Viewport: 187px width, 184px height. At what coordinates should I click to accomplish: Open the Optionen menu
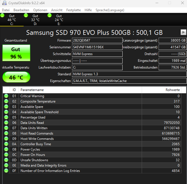click(40, 10)
